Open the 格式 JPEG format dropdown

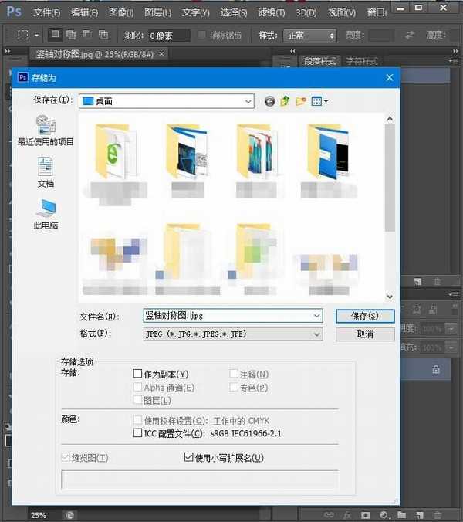[x=316, y=334]
